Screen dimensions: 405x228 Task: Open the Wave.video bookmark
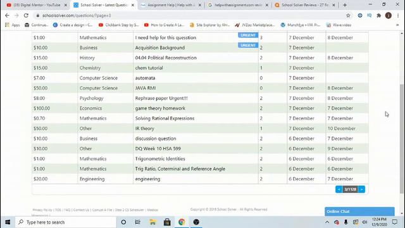tap(339, 25)
